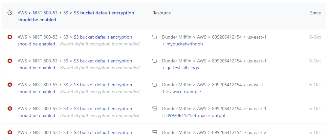Click the control check-circle icon in header
Image resolution: width=328 pixels, height=134 pixels.
(10, 13)
